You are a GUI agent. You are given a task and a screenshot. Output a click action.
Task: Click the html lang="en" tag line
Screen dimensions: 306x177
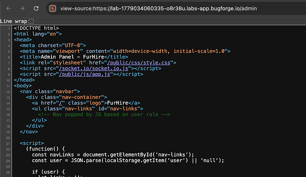click(38, 34)
